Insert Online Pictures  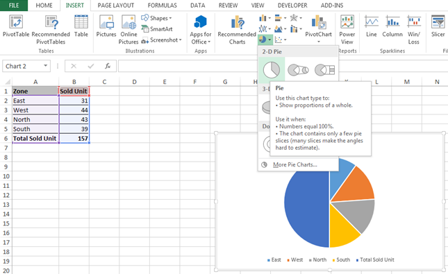click(128, 30)
